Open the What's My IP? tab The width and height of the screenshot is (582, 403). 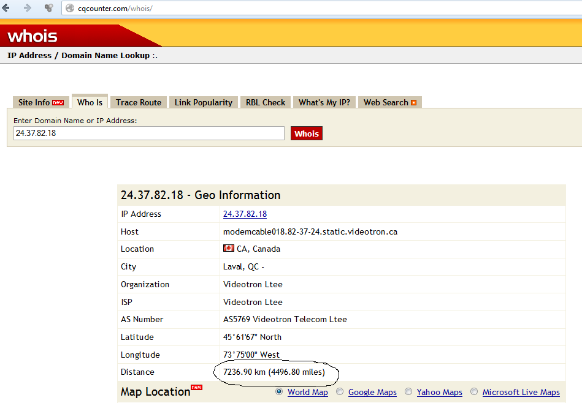click(324, 102)
